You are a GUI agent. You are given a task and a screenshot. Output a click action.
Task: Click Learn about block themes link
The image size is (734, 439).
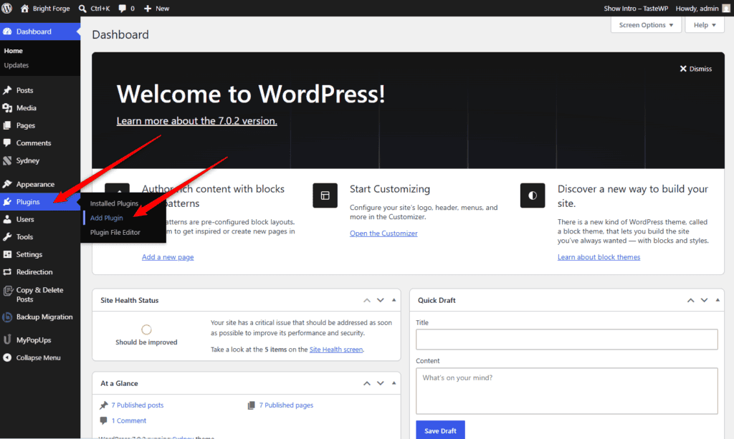pos(599,257)
